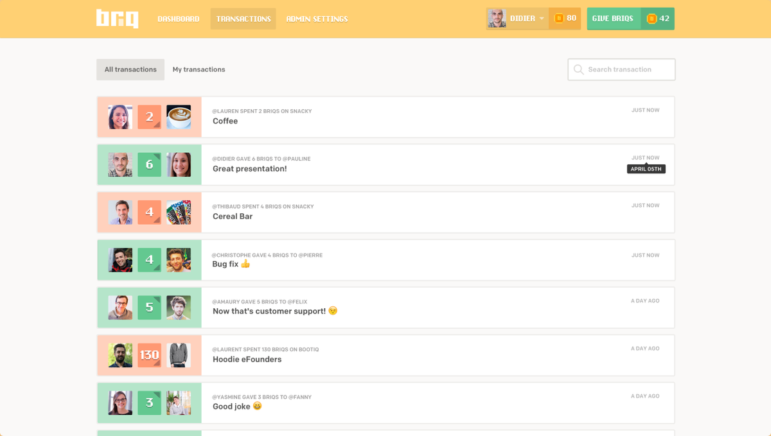Open the Coffee transaction
The height and width of the screenshot is (436, 771).
pos(385,117)
